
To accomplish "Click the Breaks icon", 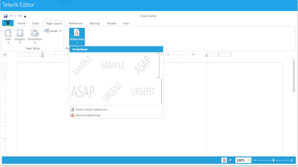I will 47,31.
